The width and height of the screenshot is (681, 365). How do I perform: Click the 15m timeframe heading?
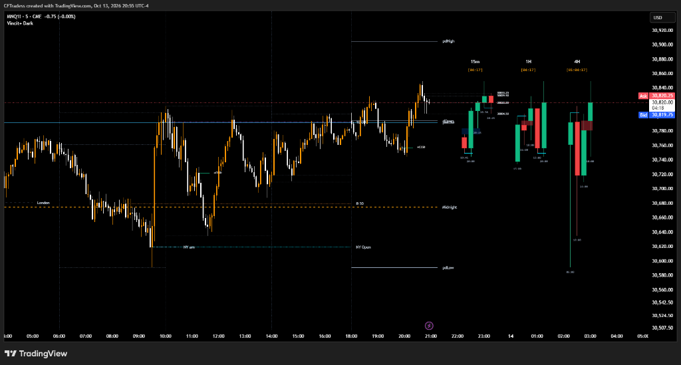click(x=475, y=62)
